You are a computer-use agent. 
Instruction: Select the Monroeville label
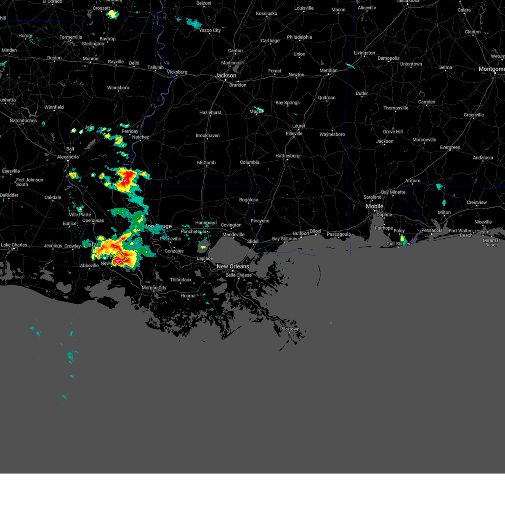pos(424,140)
